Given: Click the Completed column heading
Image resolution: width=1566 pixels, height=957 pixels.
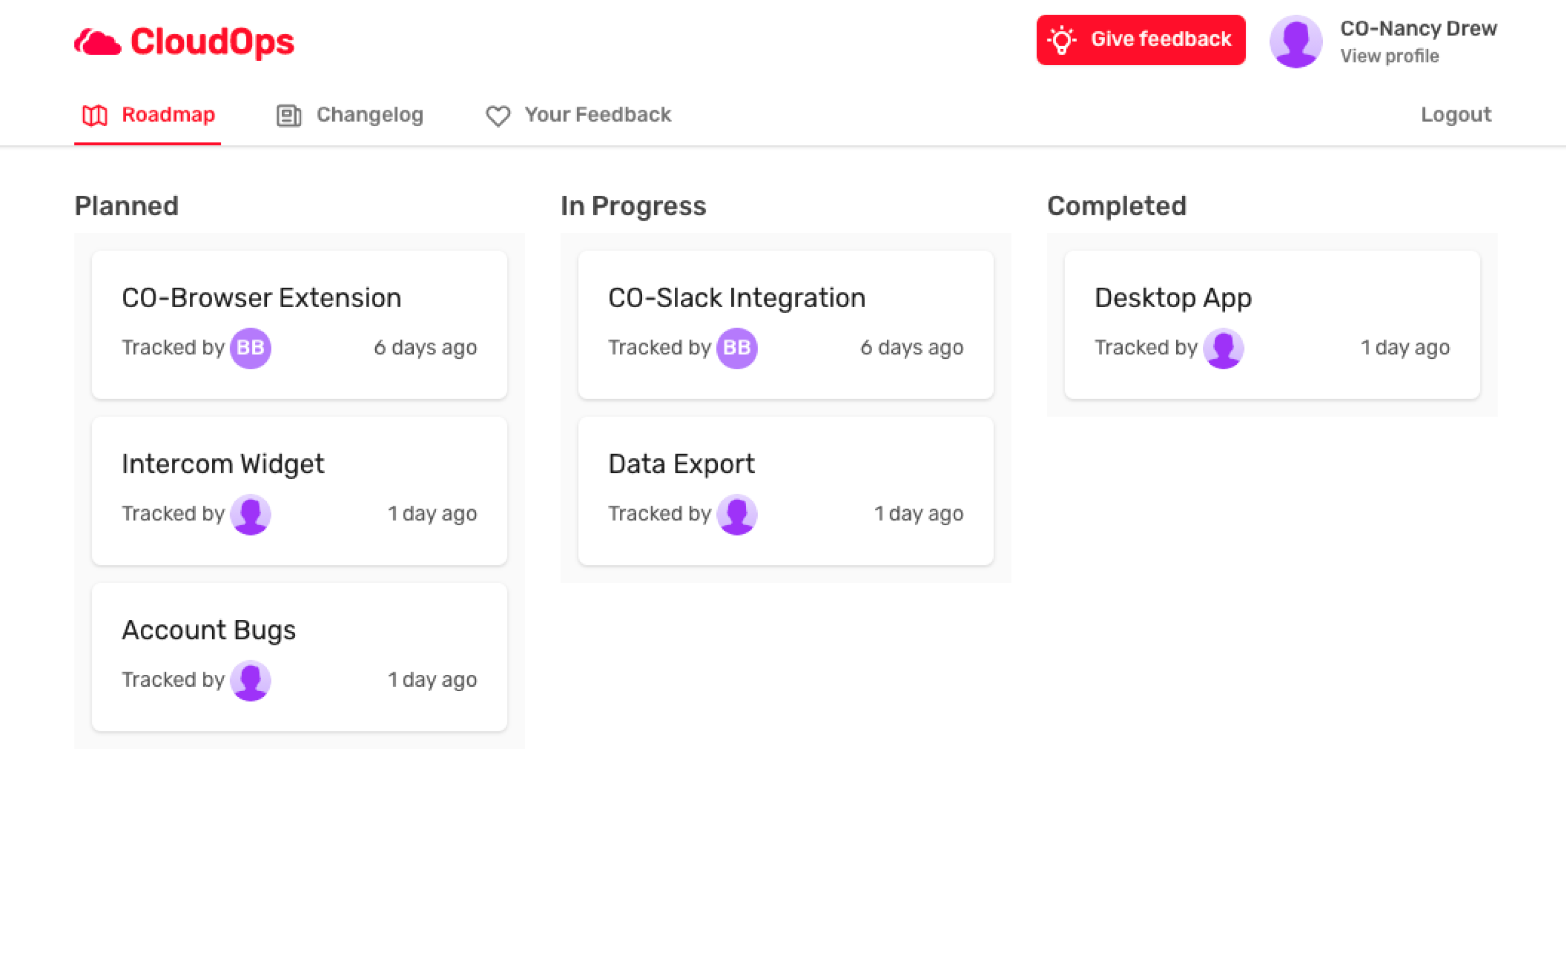Looking at the screenshot, I should coord(1117,206).
